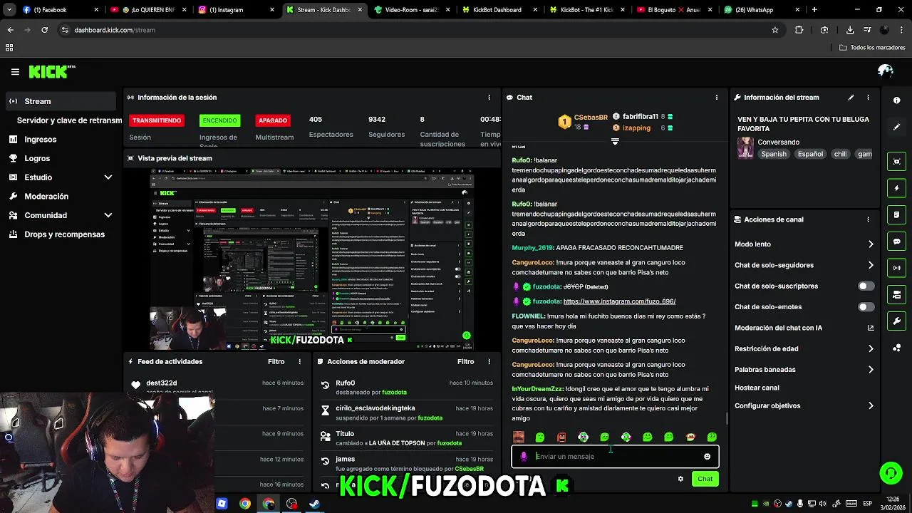Open Modo lento options
The image size is (912, 513).
[x=804, y=244]
